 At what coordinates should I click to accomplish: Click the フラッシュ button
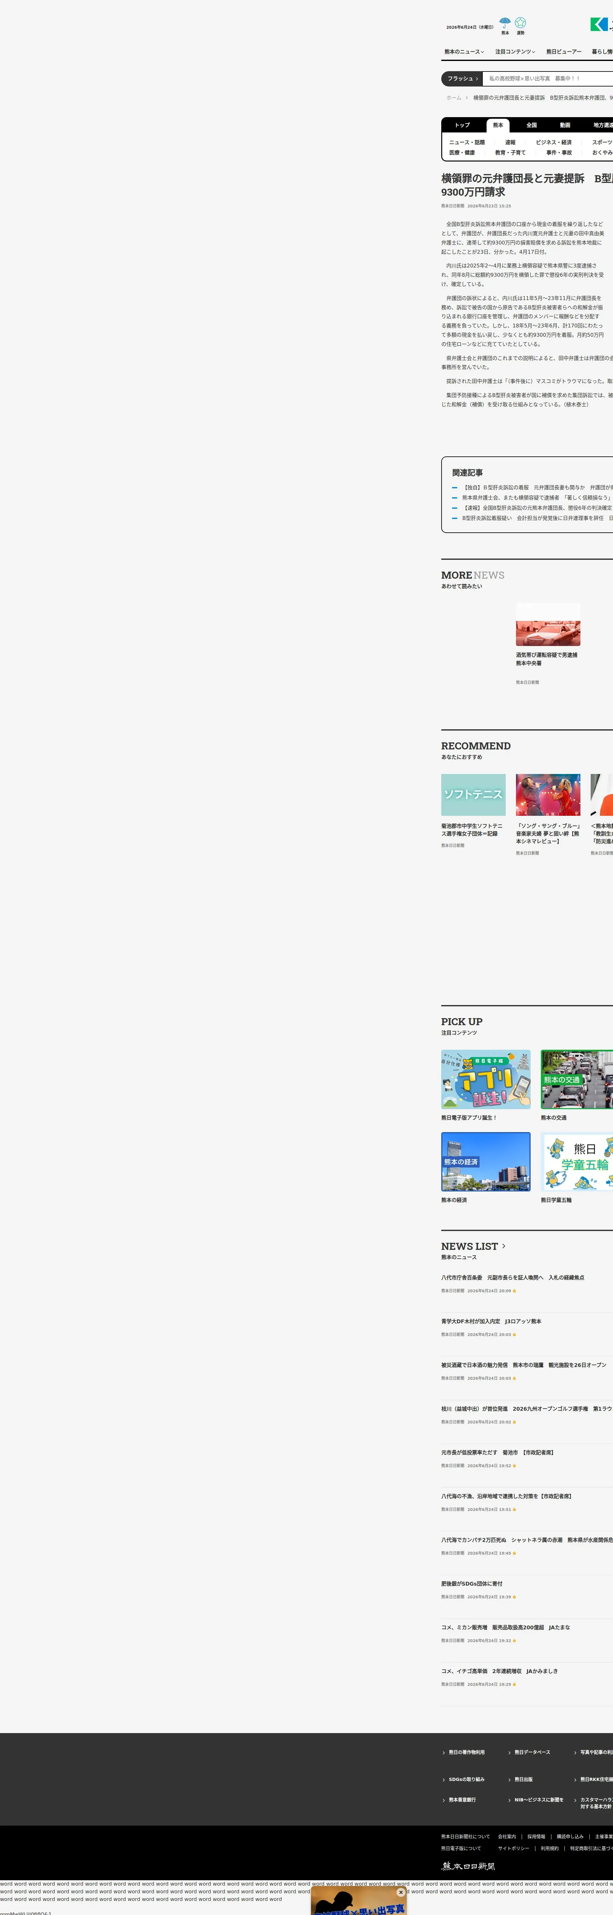pos(462,79)
